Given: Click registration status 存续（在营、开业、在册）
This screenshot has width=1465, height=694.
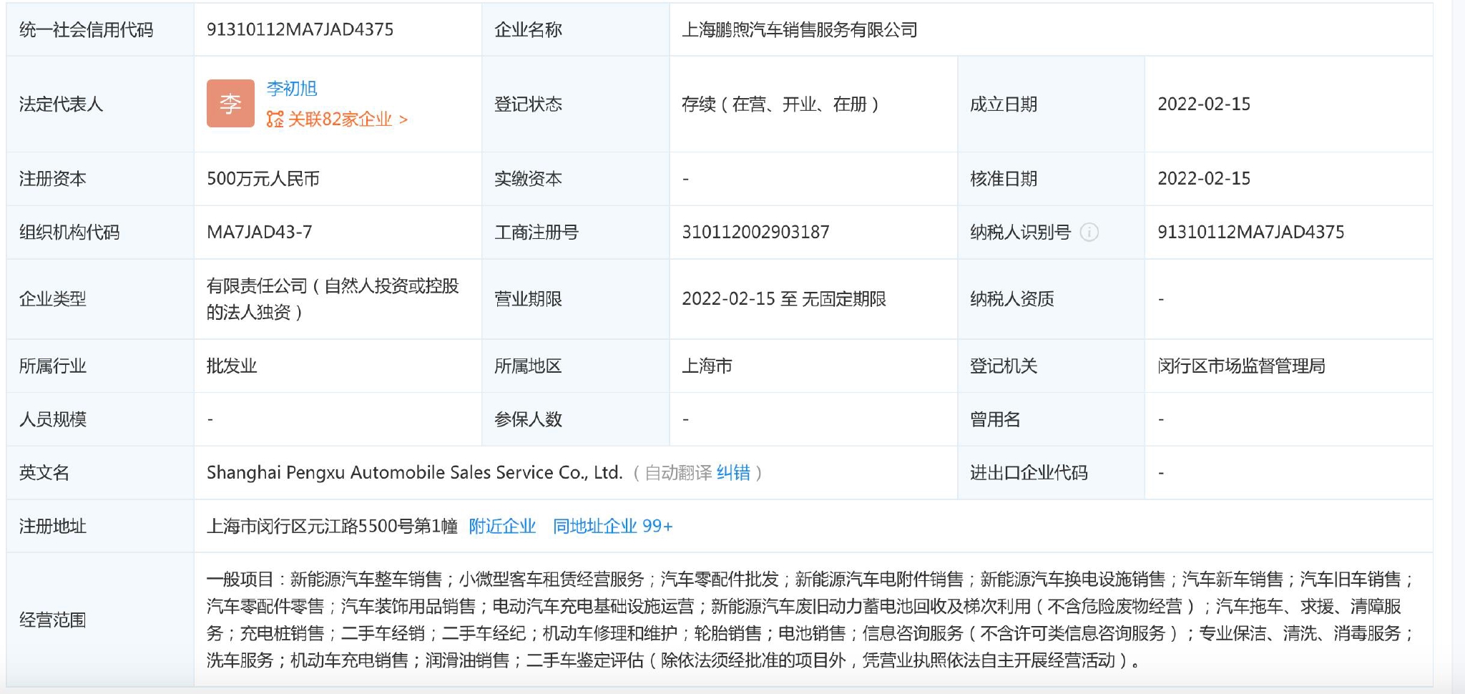Looking at the screenshot, I should click(780, 104).
